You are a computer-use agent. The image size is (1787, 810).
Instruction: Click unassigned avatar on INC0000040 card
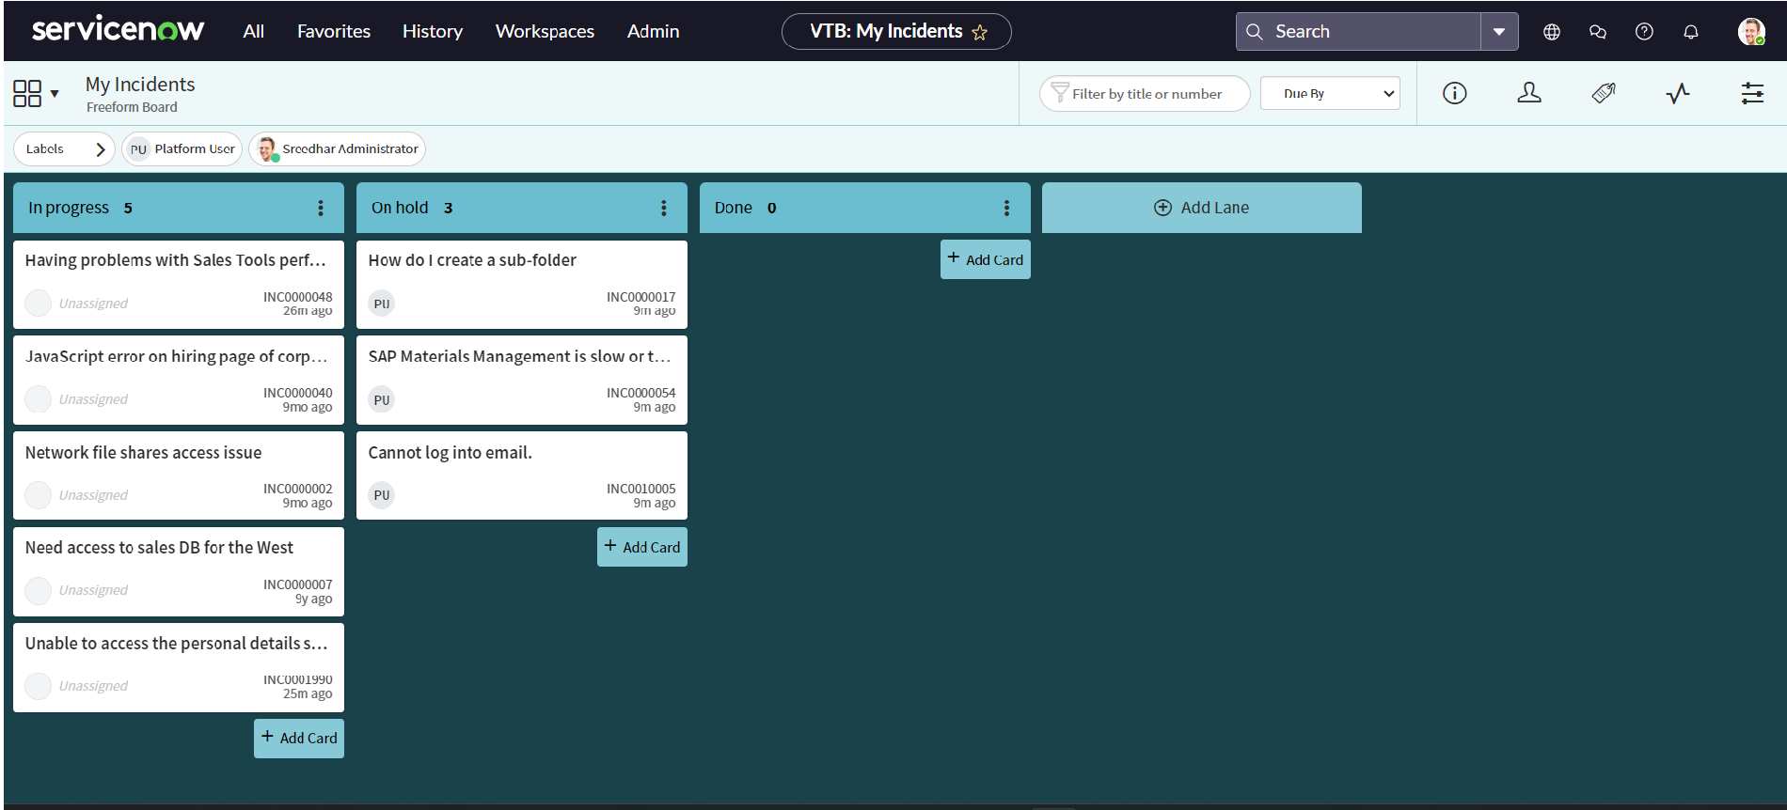[38, 399]
